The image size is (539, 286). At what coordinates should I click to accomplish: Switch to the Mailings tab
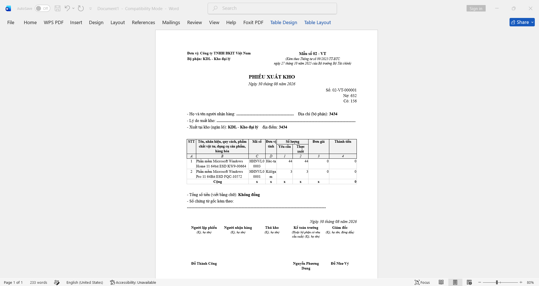pyautogui.click(x=171, y=22)
